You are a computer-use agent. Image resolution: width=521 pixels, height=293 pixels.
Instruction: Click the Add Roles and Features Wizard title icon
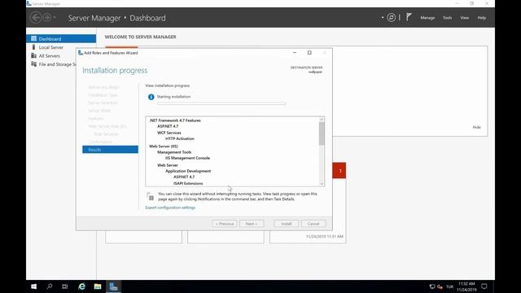80,52
